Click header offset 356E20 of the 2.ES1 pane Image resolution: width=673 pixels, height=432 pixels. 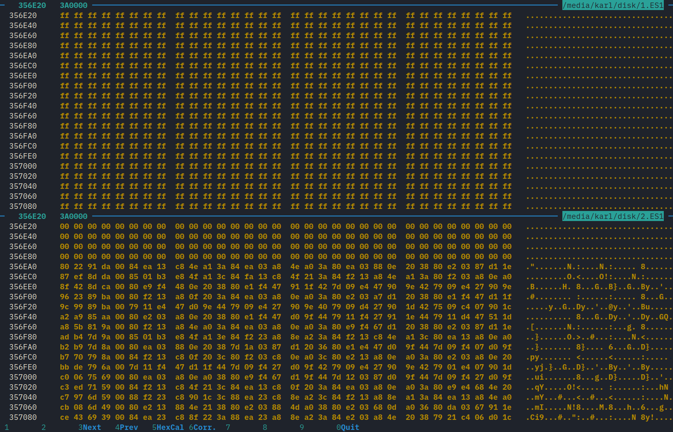pyautogui.click(x=32, y=216)
